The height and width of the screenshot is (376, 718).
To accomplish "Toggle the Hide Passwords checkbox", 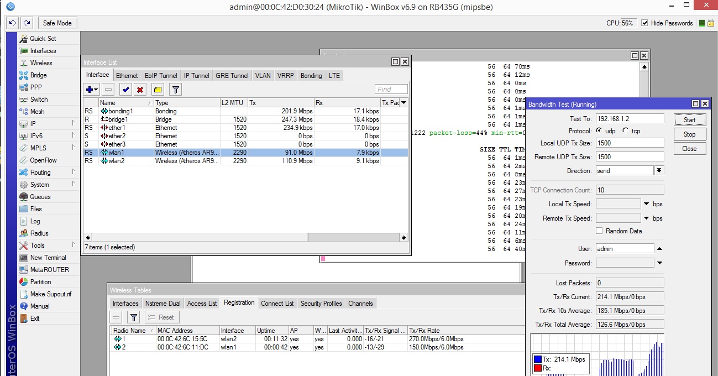I will click(x=644, y=23).
